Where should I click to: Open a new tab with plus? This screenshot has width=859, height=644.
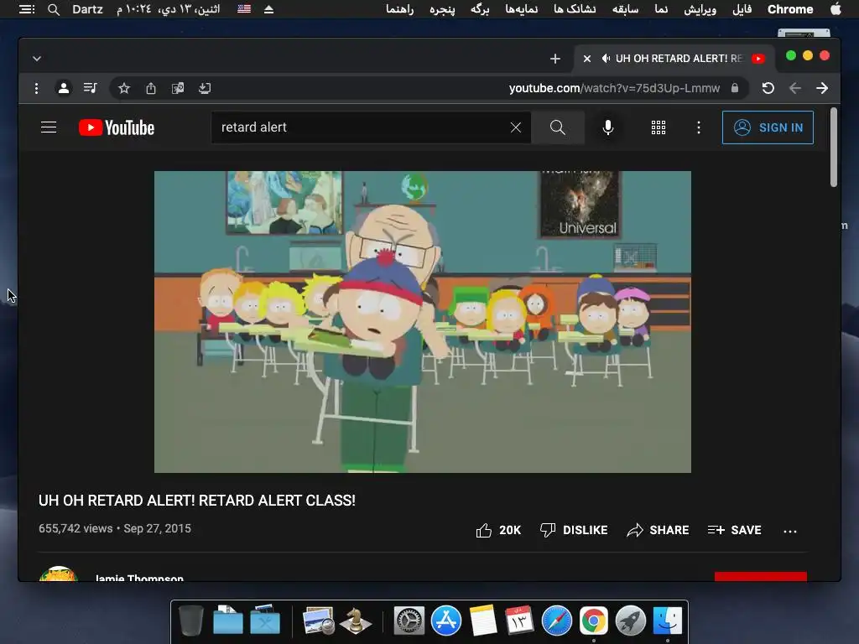[x=555, y=59]
